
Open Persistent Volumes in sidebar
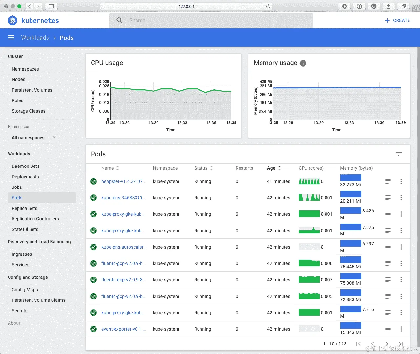point(32,90)
